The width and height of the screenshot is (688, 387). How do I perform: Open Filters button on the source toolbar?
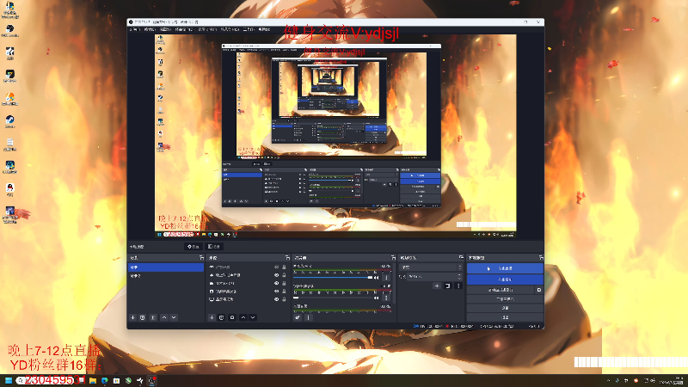tap(214, 247)
